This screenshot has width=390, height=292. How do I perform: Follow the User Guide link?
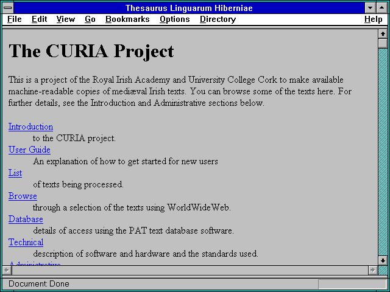pos(29,150)
